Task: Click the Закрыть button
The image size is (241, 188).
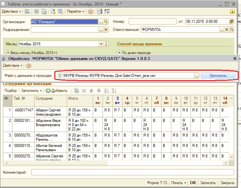Action: (x=227, y=182)
